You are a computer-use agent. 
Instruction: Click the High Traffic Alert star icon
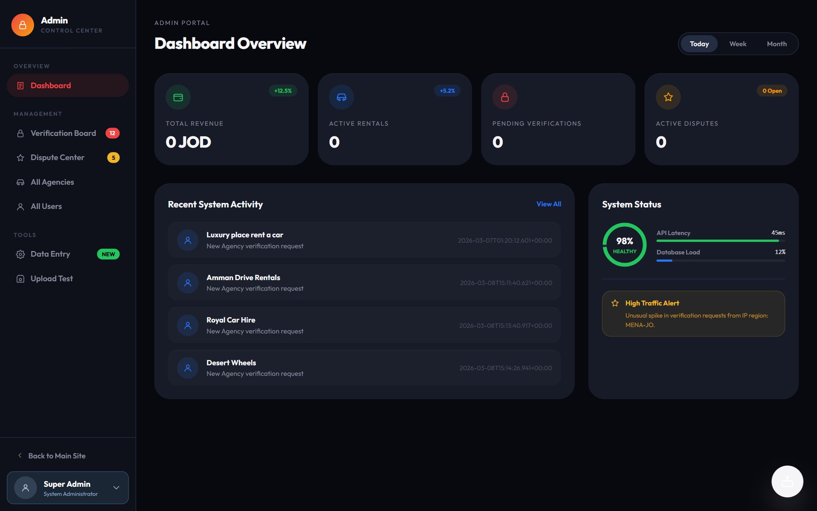(x=615, y=303)
